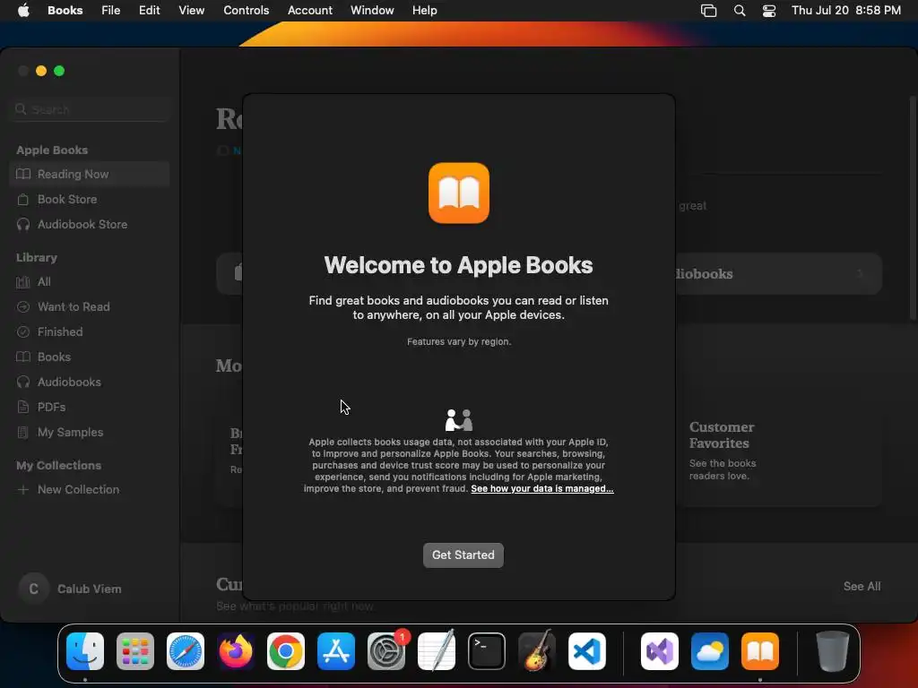This screenshot has height=688, width=918.
Task: Select Reading Now in sidebar
Action: pyautogui.click(x=89, y=175)
